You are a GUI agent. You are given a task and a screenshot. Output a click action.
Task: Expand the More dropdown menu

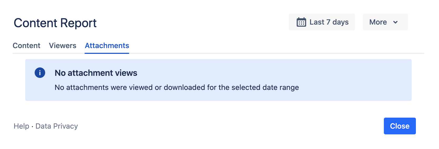click(385, 22)
